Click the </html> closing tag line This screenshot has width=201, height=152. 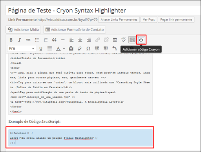16,112
